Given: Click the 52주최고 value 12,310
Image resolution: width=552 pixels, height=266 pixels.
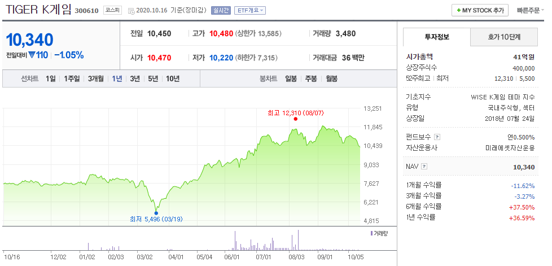Looking at the screenshot, I should pyautogui.click(x=504, y=79).
